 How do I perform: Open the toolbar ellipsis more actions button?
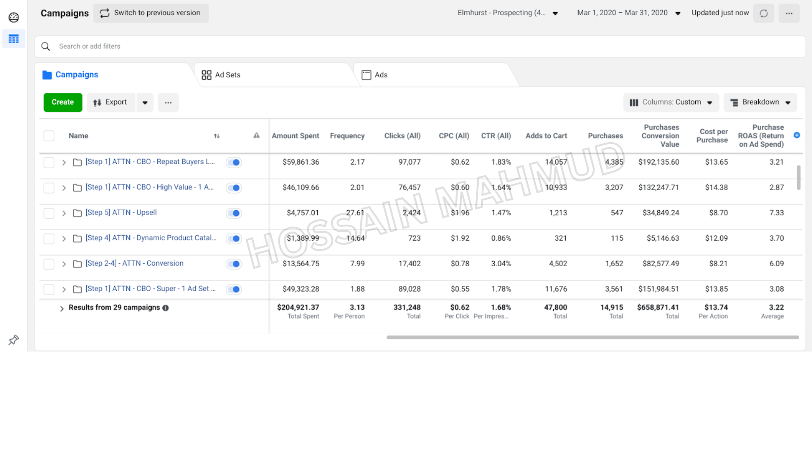pos(168,102)
